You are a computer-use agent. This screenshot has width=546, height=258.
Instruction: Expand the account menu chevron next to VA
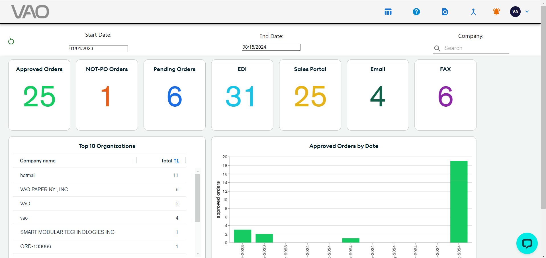[527, 12]
